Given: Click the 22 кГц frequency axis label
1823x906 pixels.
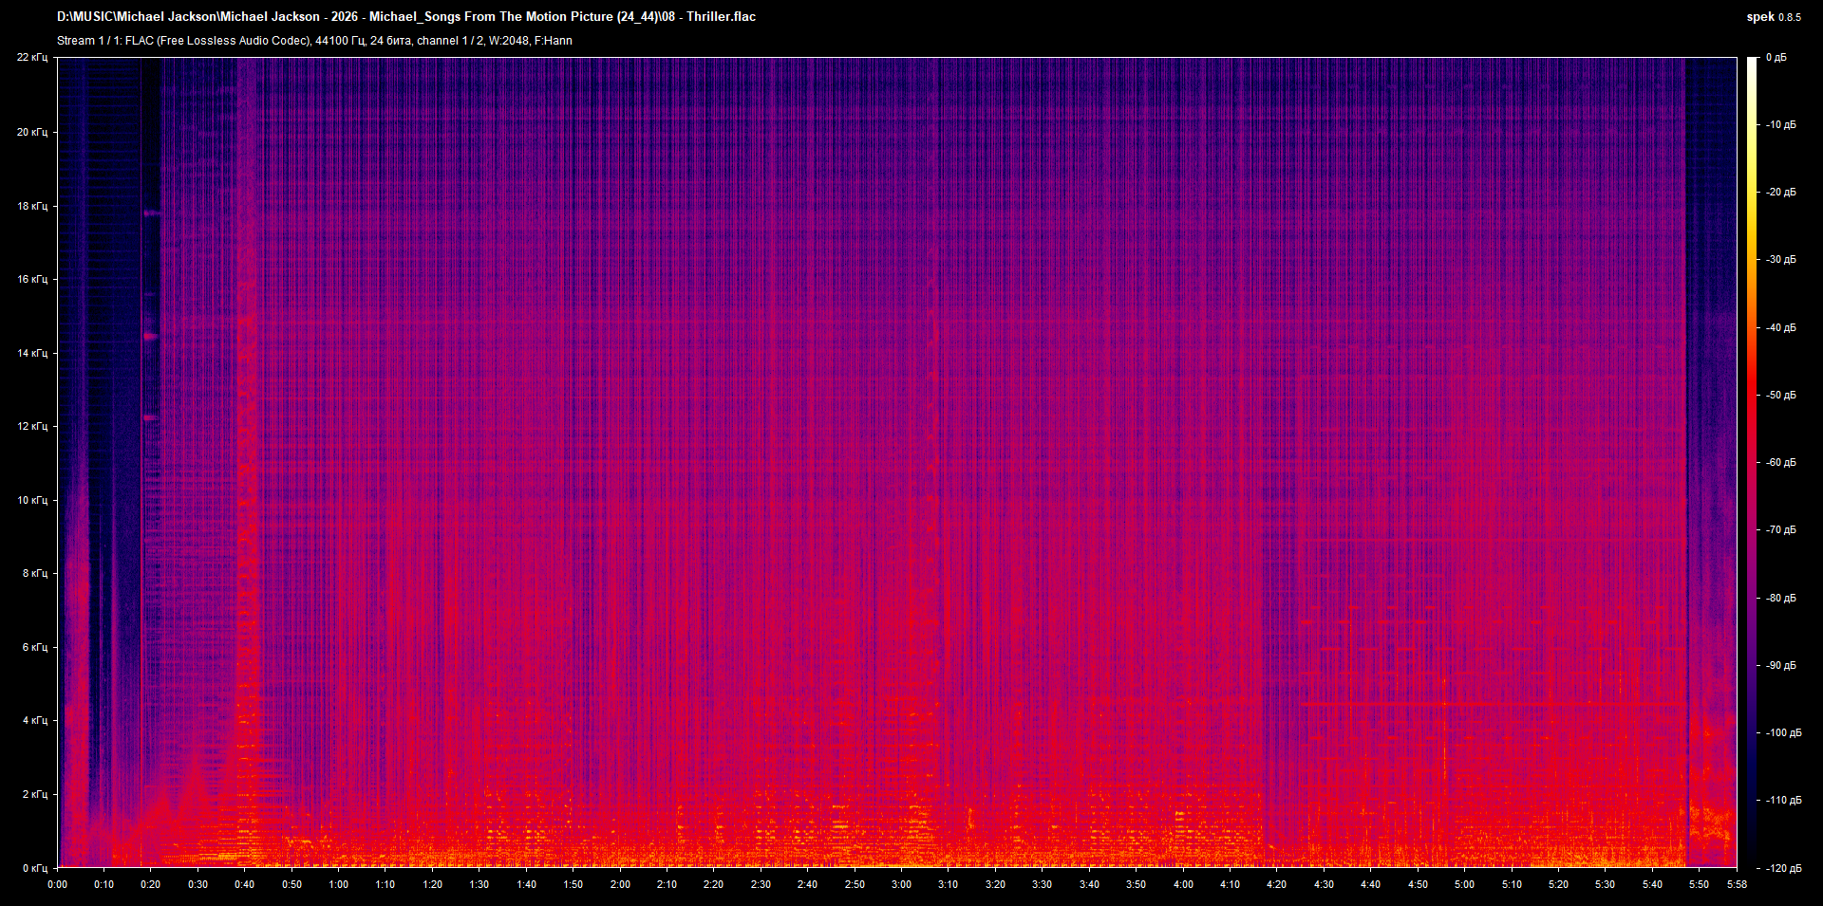Looking at the screenshot, I should (x=32, y=58).
